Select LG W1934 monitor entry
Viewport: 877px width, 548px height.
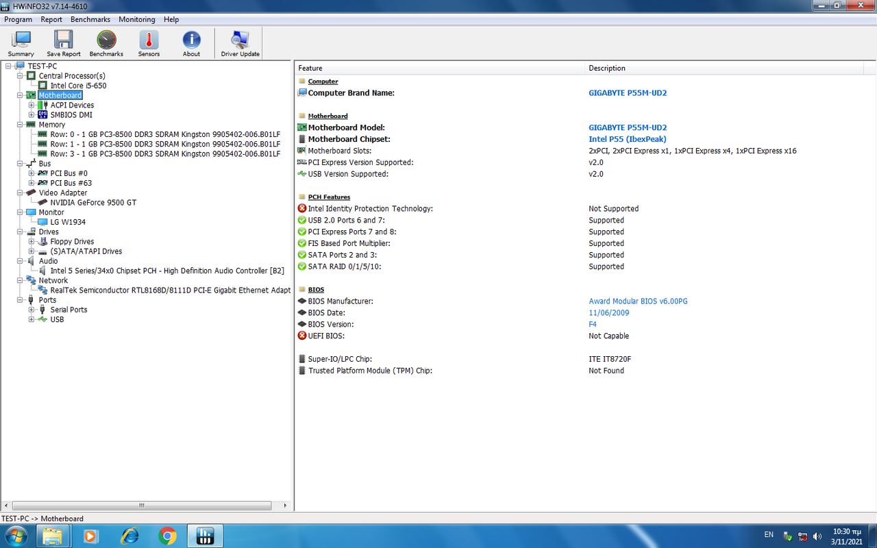[68, 222]
